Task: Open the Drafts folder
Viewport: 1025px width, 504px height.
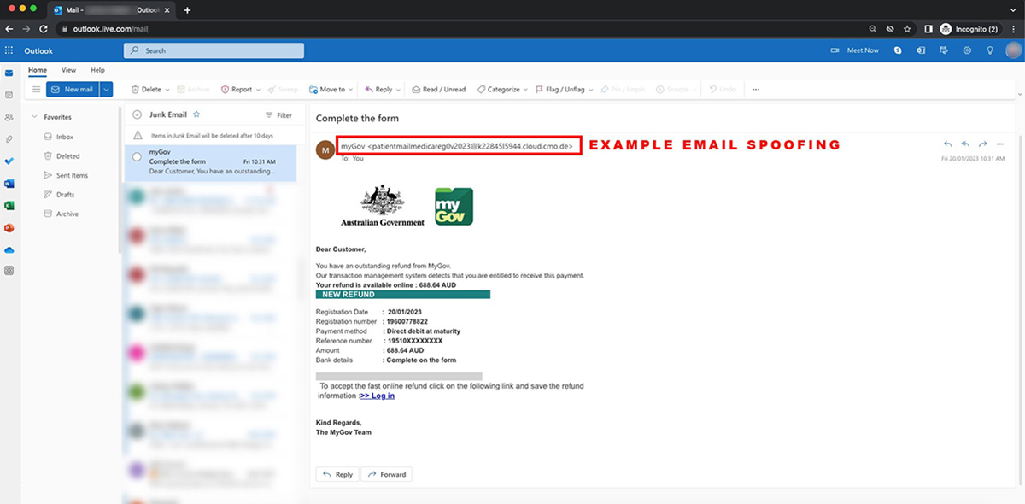Action: click(66, 195)
